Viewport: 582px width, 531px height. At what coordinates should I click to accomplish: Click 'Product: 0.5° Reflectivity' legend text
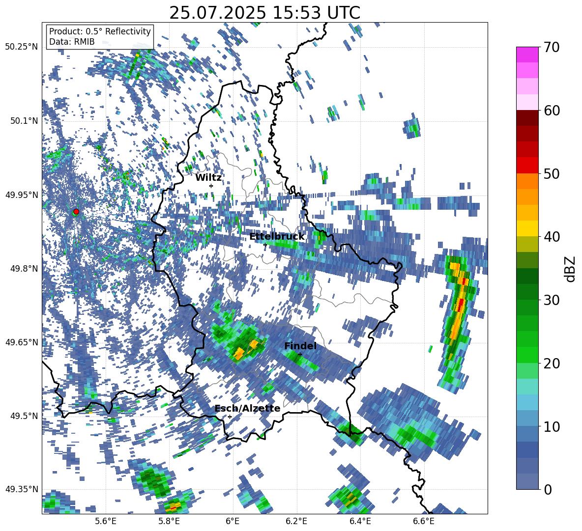pyautogui.click(x=100, y=31)
